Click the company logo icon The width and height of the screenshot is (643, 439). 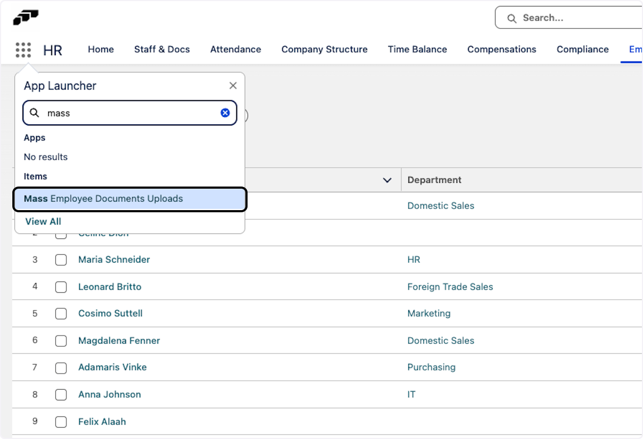pos(26,18)
